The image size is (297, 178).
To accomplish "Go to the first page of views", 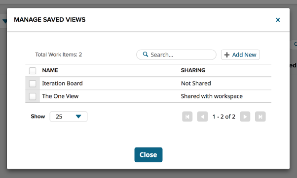I will pyautogui.click(x=187, y=117).
